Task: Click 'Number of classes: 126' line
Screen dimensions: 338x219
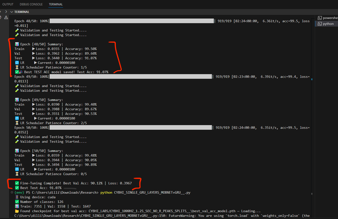Action: pyautogui.click(x=39, y=202)
